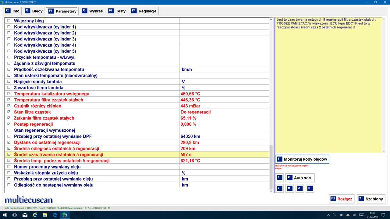
Task: Enable the Włączony bieg parameter checkbox
Action: (x=9, y=21)
